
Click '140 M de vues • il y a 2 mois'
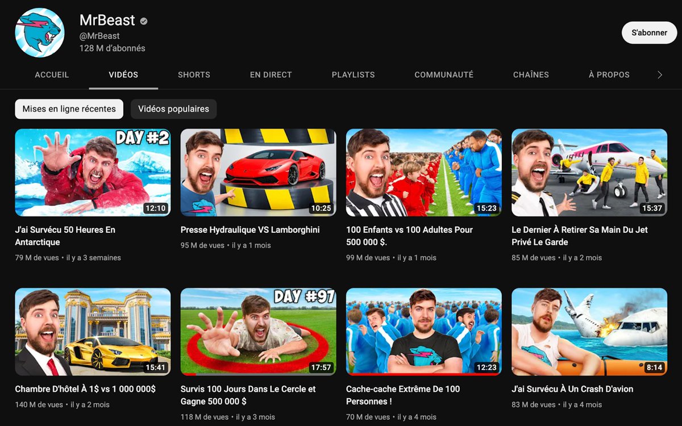(62, 405)
